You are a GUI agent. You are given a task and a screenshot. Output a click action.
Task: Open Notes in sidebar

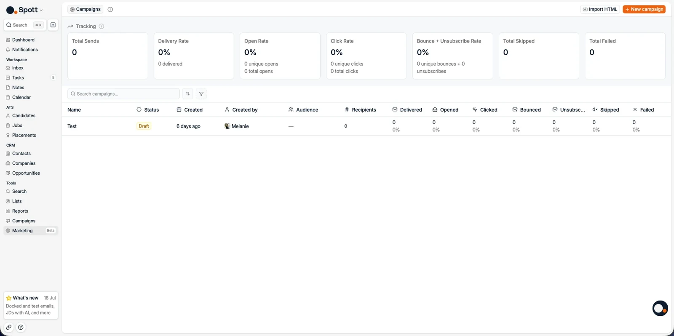31,88
